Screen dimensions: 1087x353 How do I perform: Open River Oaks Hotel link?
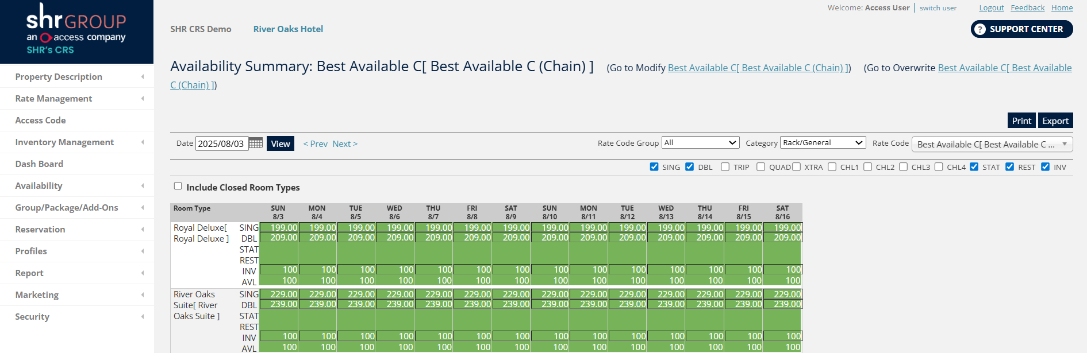[288, 29]
